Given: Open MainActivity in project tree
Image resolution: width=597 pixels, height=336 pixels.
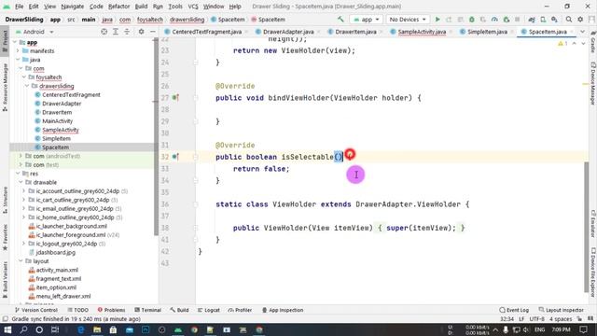Looking at the screenshot, I should [58, 121].
